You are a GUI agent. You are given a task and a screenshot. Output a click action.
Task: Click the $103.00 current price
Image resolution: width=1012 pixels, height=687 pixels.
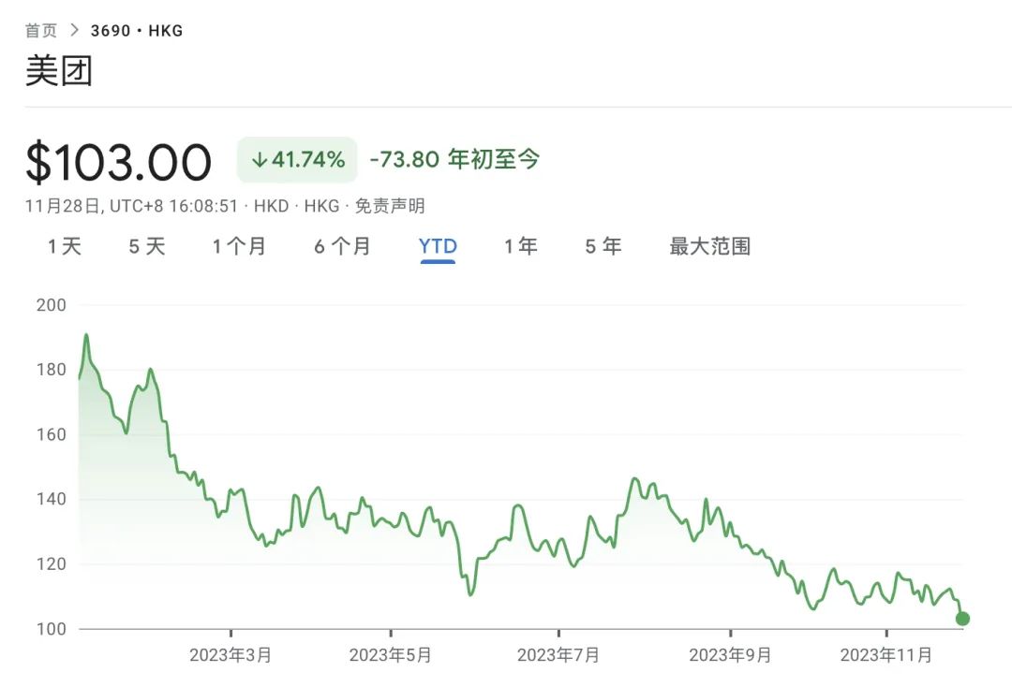click(x=119, y=162)
